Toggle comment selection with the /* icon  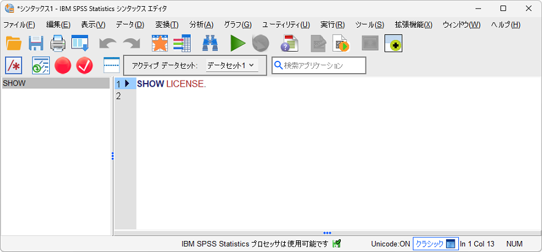point(14,65)
